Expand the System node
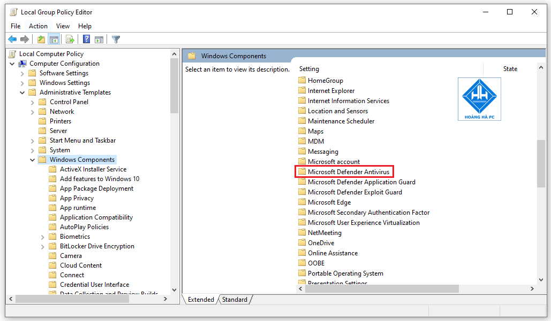Screen dimensions: 551x321 click(32, 150)
